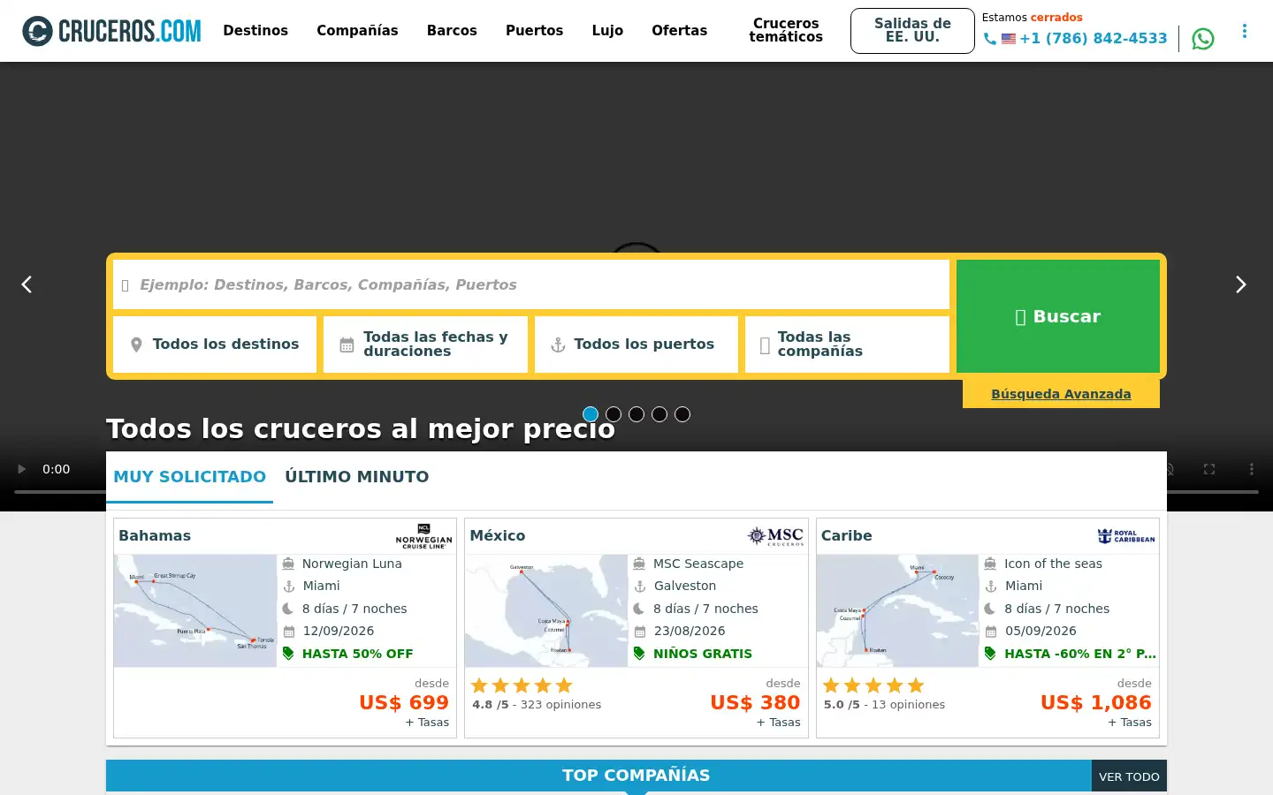Screen dimensions: 1273x795
Task: Select the fifth carousel dot
Action: 682,414
